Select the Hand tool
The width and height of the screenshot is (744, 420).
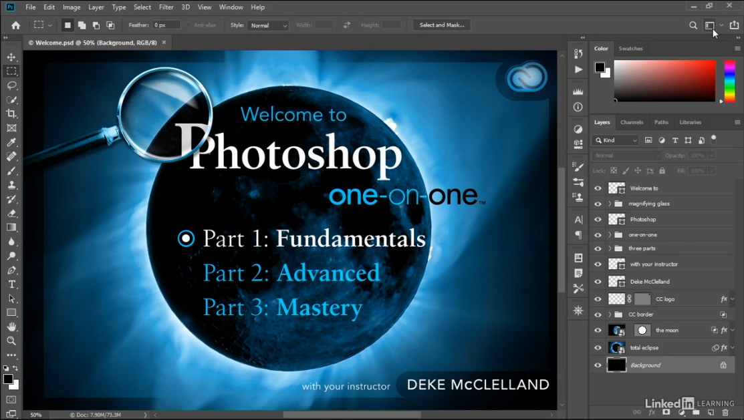(x=11, y=327)
